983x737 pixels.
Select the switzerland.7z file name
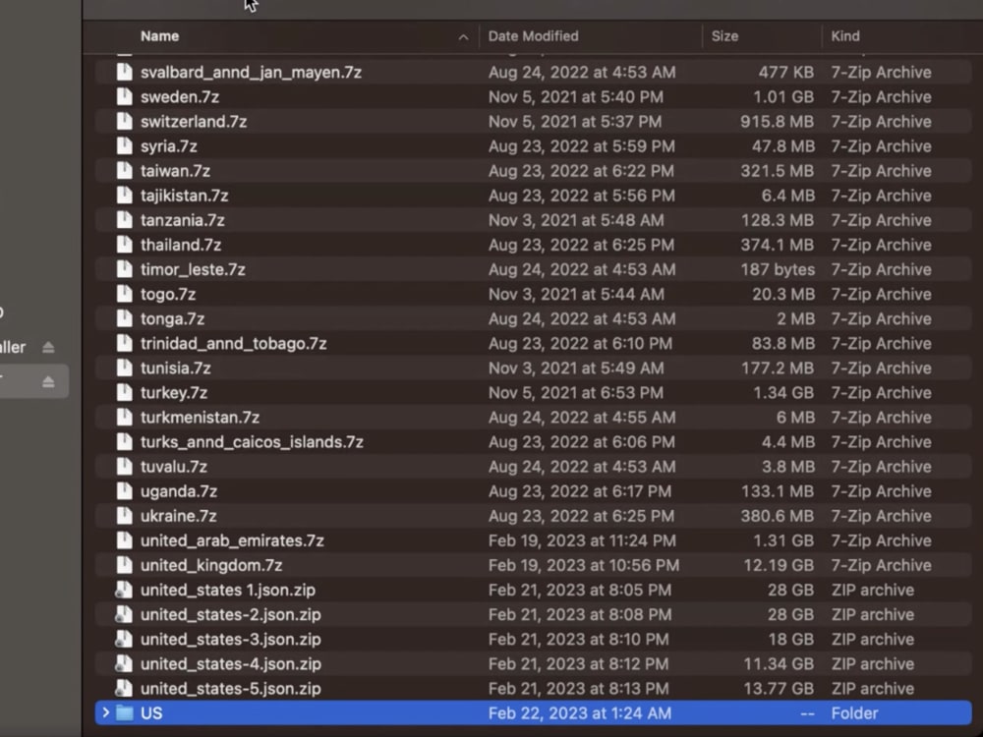pyautogui.click(x=194, y=121)
